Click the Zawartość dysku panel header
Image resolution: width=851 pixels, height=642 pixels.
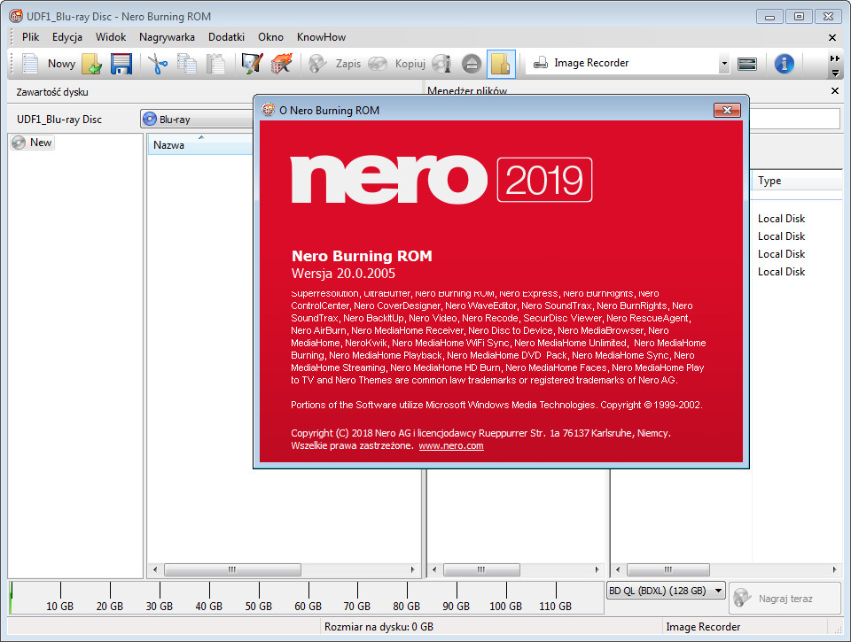(x=52, y=91)
